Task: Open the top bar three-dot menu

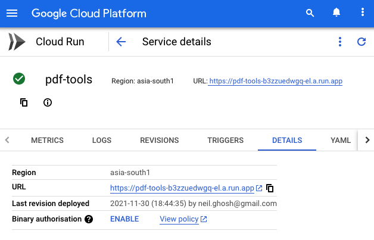Action: (363, 13)
